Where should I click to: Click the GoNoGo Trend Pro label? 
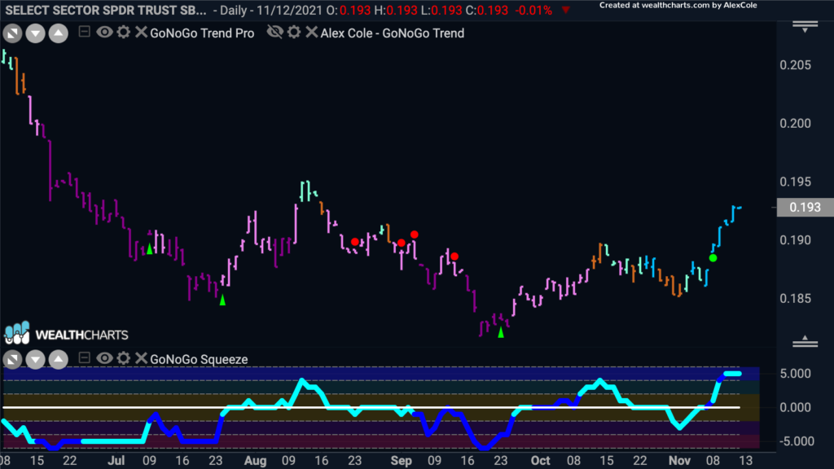[x=202, y=33]
